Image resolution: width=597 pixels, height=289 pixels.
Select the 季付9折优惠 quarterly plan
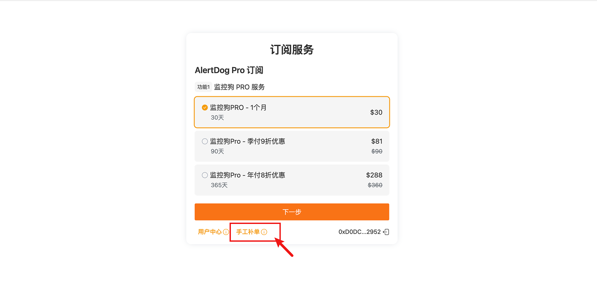pyautogui.click(x=292, y=146)
